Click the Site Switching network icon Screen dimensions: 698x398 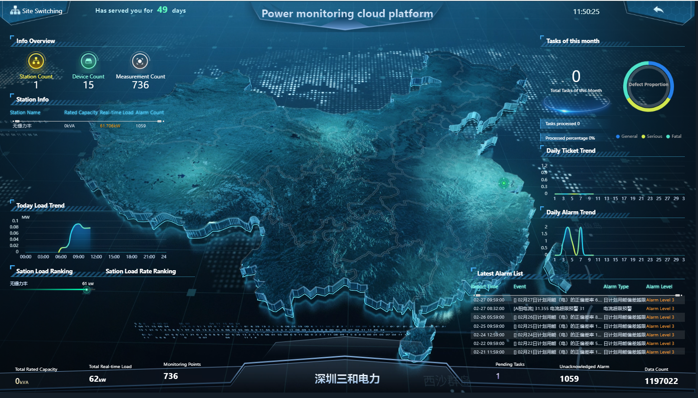pos(15,10)
